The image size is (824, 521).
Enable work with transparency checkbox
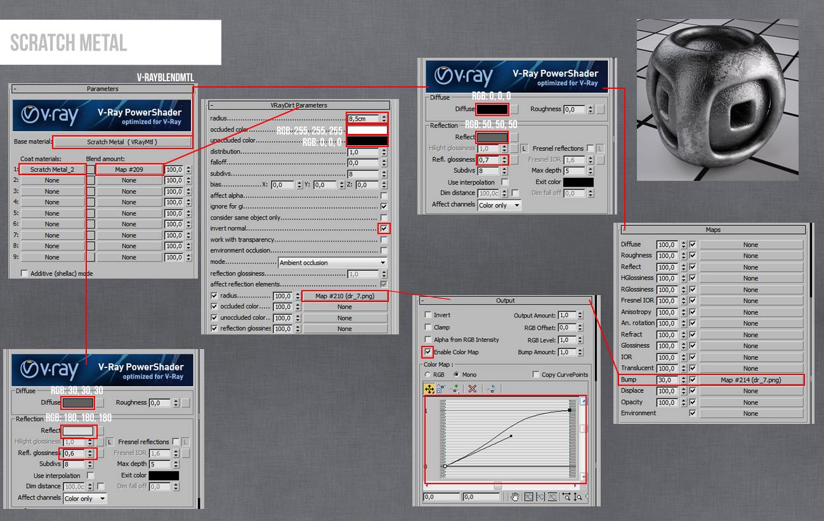pos(384,240)
